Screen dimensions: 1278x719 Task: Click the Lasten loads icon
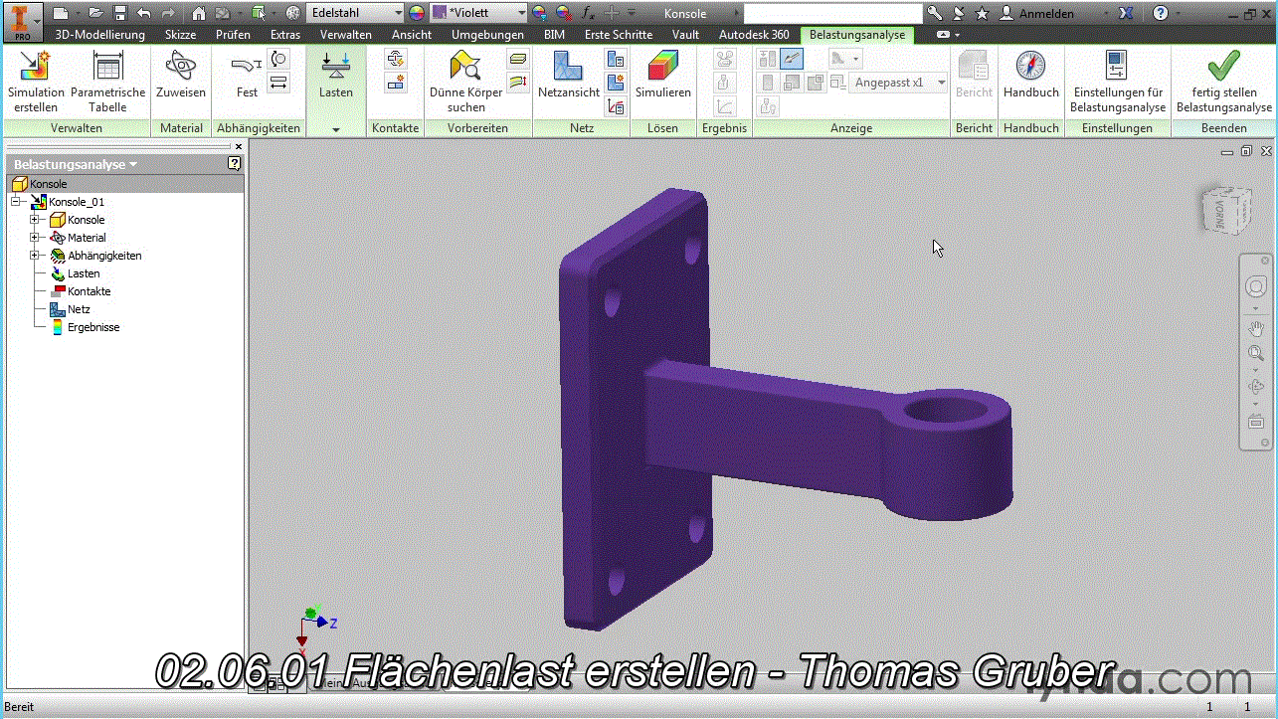pyautogui.click(x=336, y=68)
